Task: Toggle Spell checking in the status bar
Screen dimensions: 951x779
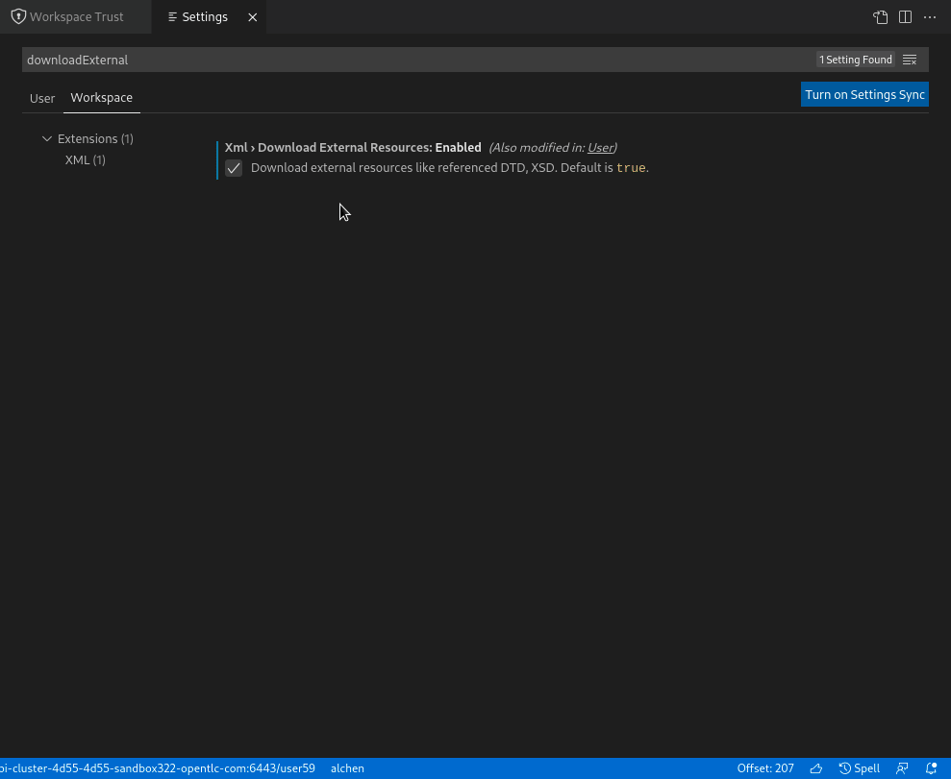Action: point(859,768)
